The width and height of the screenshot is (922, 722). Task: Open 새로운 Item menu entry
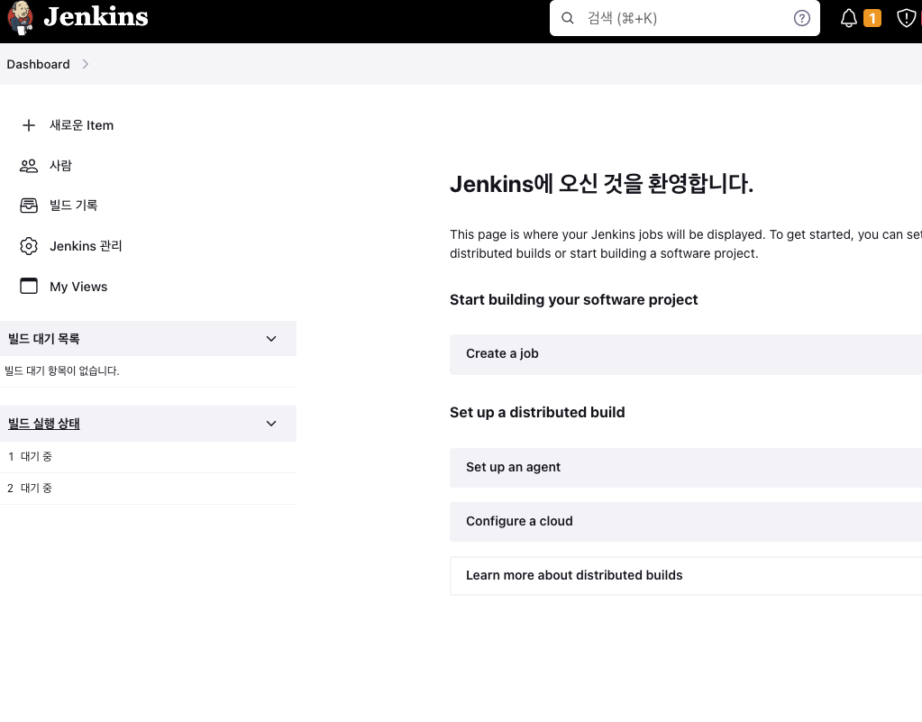click(x=82, y=125)
